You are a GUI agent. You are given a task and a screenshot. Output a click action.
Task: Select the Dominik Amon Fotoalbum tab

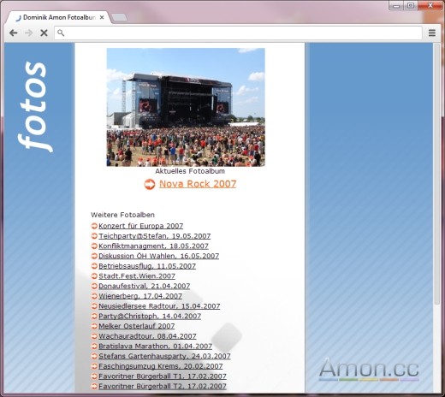point(59,17)
